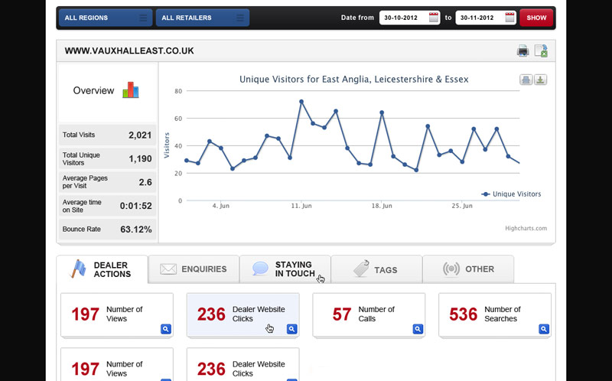Select the Tags tab
Viewport: 612px width, 381px height.
click(x=376, y=269)
